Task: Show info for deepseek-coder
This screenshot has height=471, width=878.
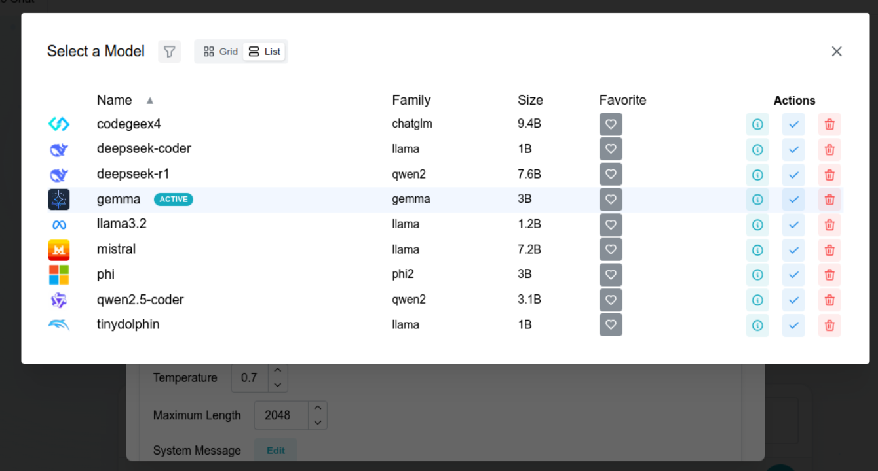Action: point(757,149)
